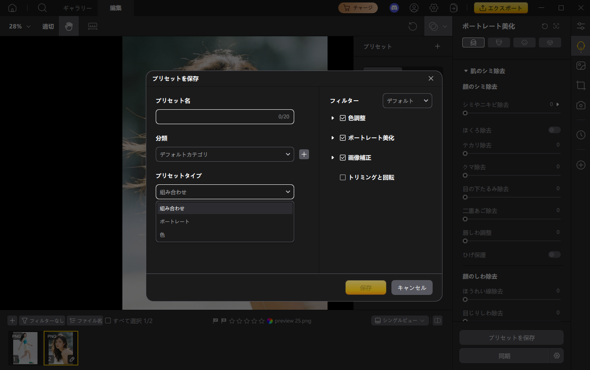
Task: Open the user account icon
Action: [x=414, y=8]
